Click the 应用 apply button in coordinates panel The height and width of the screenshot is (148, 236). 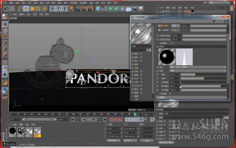tap(147, 141)
